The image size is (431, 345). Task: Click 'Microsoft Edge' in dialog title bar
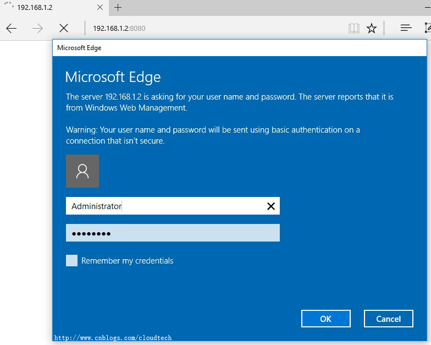click(x=79, y=48)
